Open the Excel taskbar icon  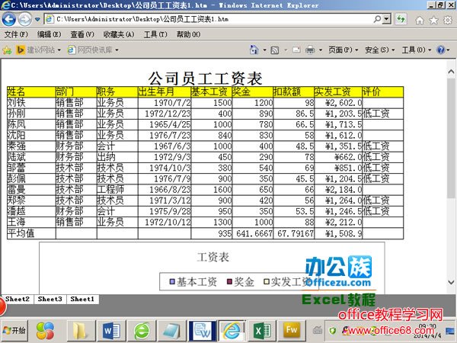(x=262, y=331)
